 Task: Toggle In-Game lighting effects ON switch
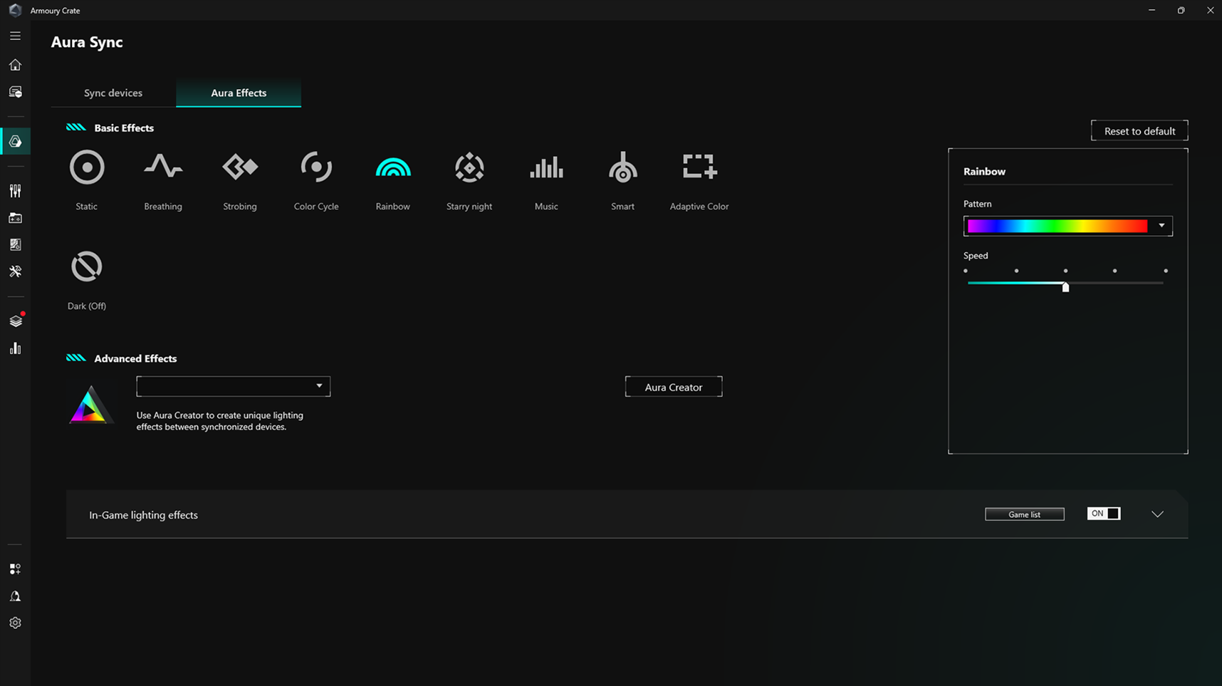click(1104, 514)
